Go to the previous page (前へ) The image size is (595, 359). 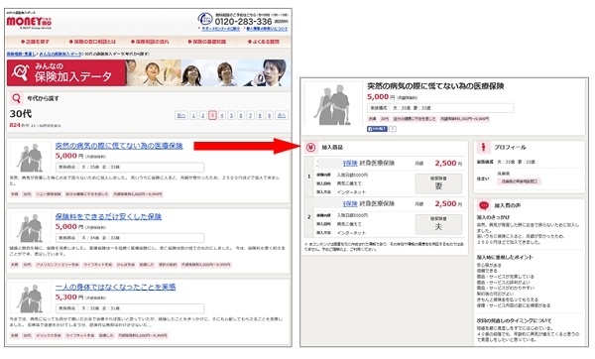[x=181, y=115]
